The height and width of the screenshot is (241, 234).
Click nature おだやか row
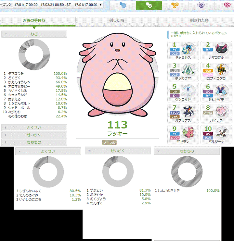pyautogui.click(x=119, y=195)
